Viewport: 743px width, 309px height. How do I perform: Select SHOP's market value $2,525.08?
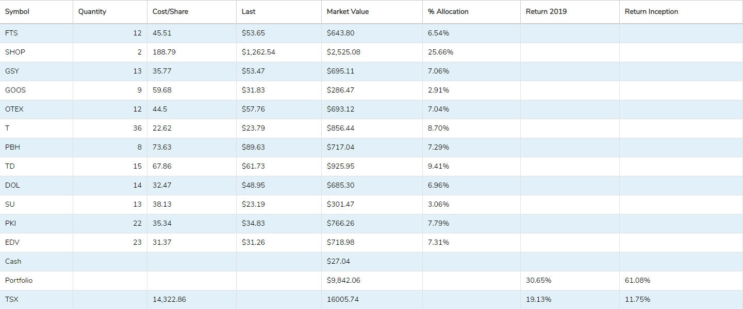pyautogui.click(x=343, y=52)
